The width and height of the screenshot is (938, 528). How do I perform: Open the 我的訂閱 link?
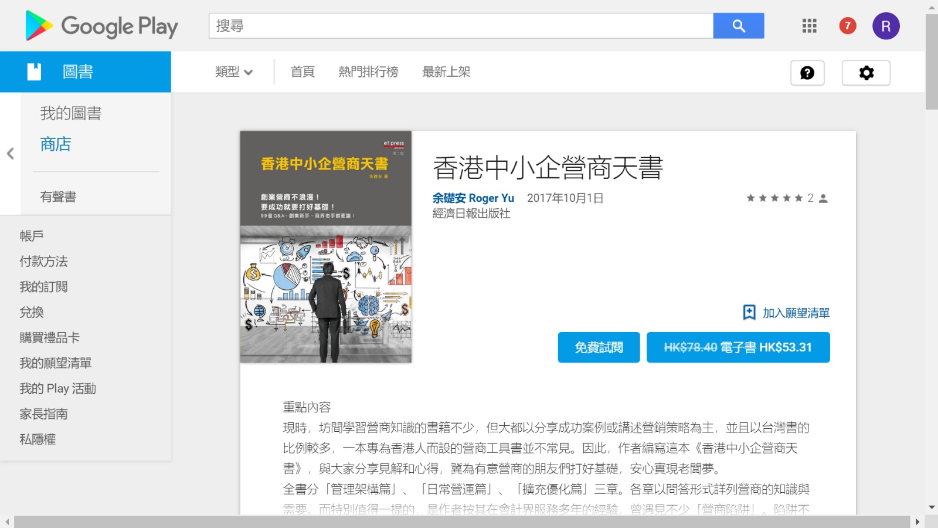43,287
